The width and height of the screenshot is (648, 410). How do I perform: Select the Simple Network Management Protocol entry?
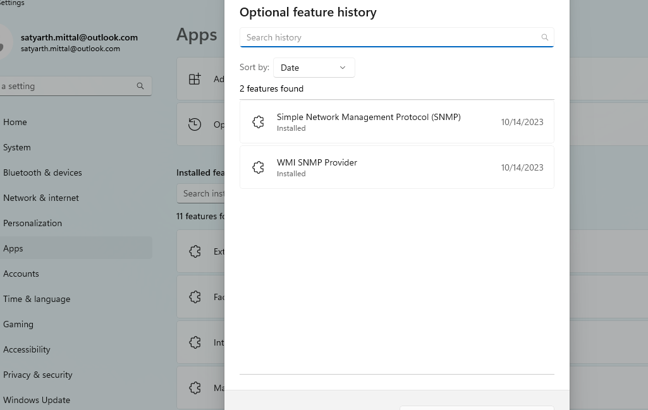(x=396, y=121)
